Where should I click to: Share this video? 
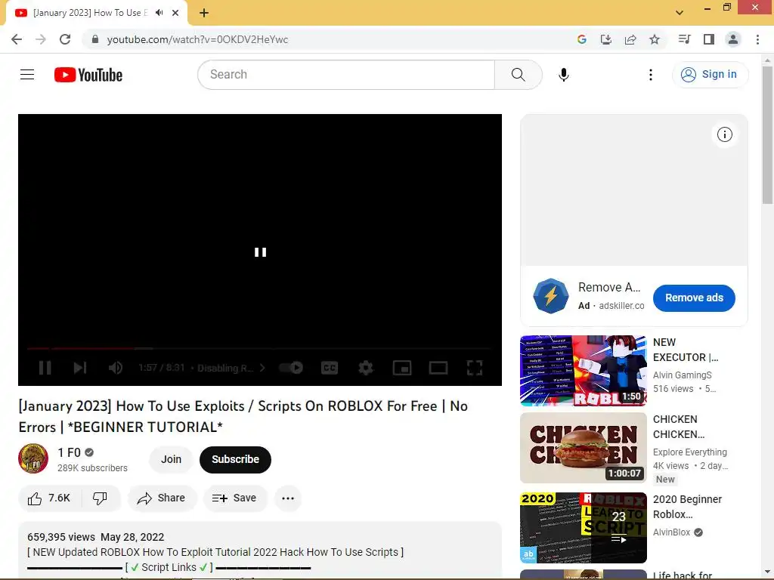click(x=162, y=498)
